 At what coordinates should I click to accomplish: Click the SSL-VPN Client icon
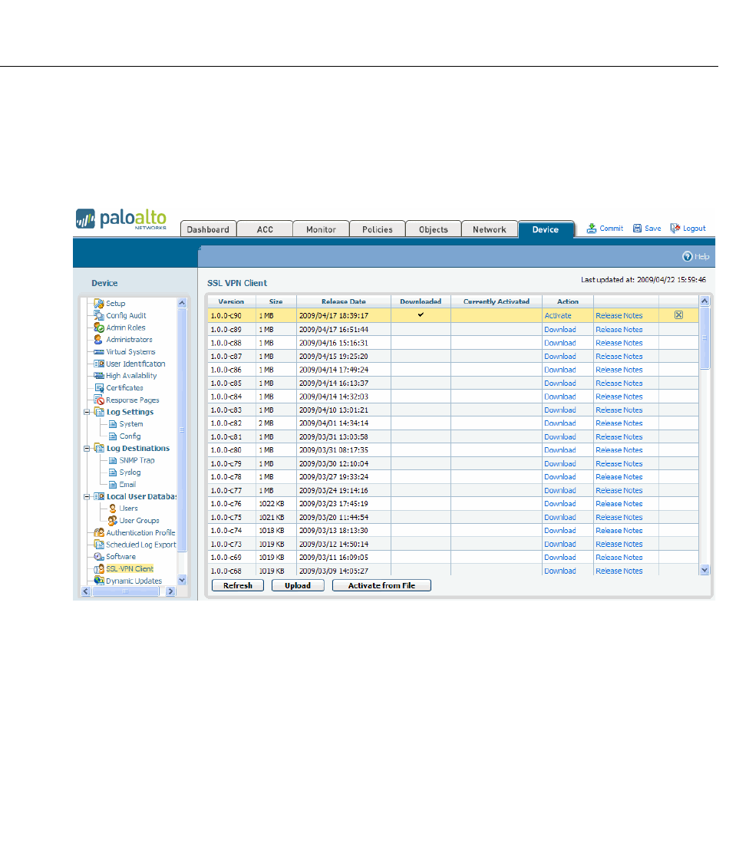point(99,568)
